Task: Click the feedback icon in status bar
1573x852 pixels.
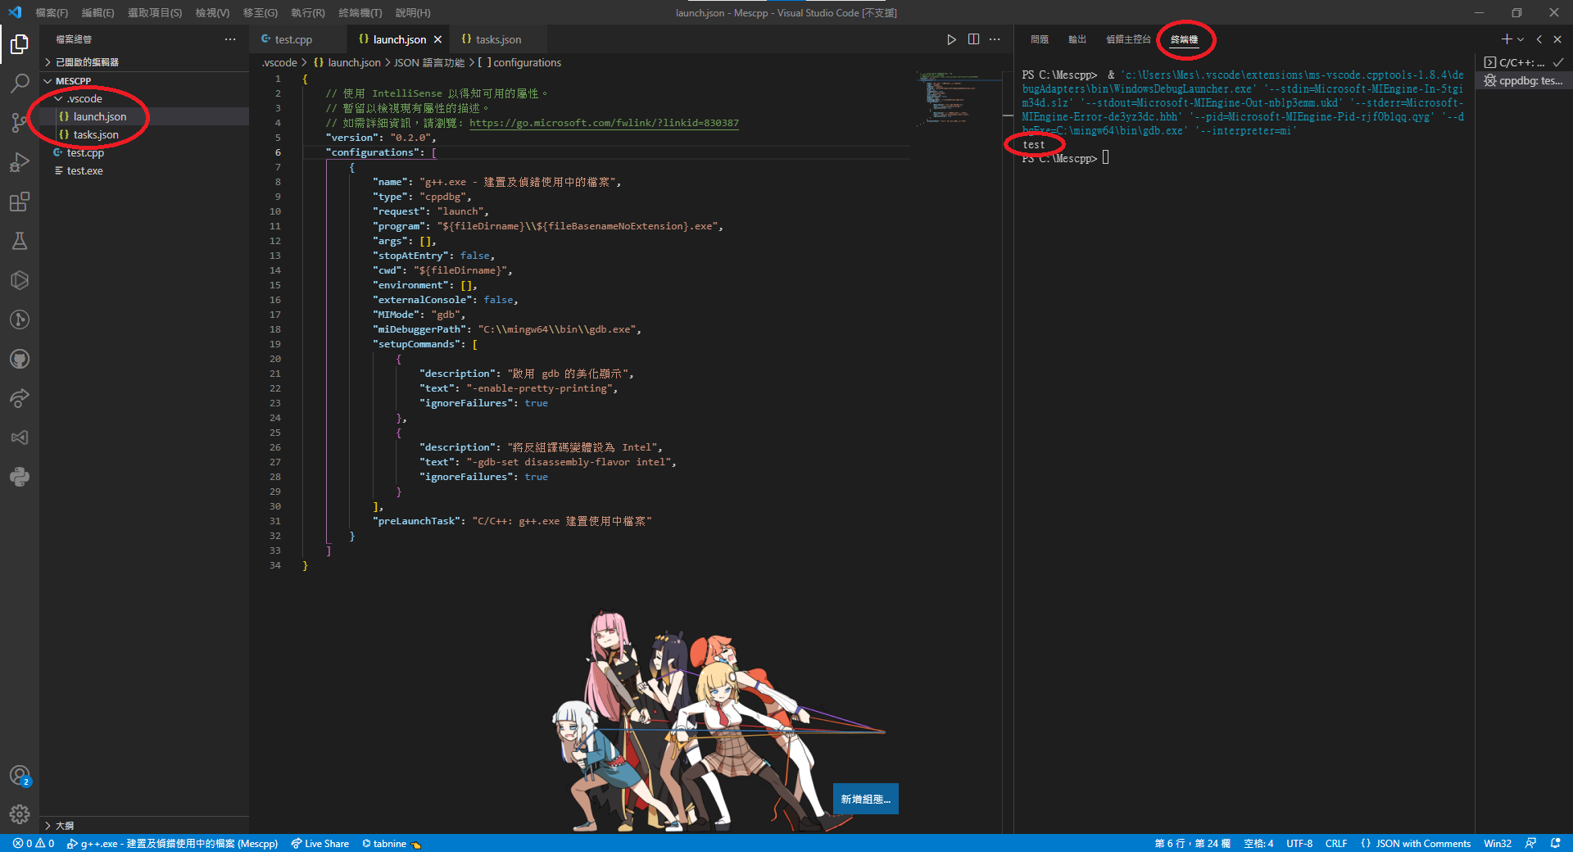Action: point(1530,843)
